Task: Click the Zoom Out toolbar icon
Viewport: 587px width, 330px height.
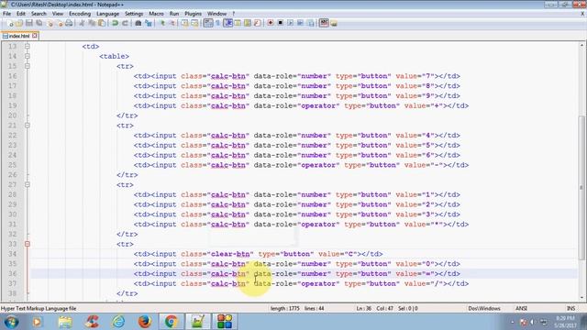Action: (x=173, y=23)
